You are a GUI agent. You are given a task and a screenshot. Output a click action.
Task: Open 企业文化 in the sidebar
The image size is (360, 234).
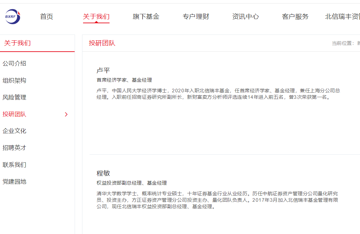coord(15,131)
